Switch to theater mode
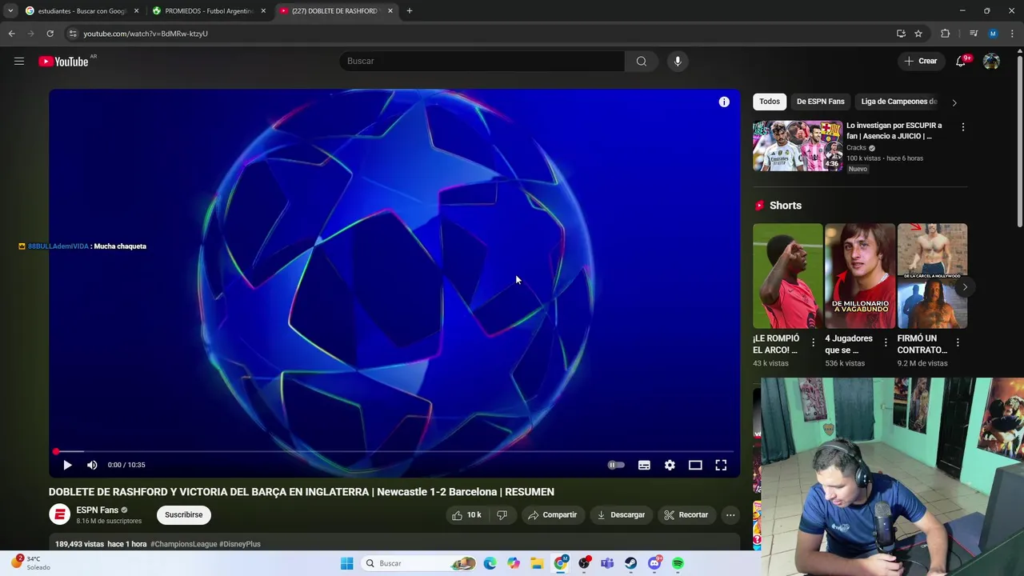 695,465
